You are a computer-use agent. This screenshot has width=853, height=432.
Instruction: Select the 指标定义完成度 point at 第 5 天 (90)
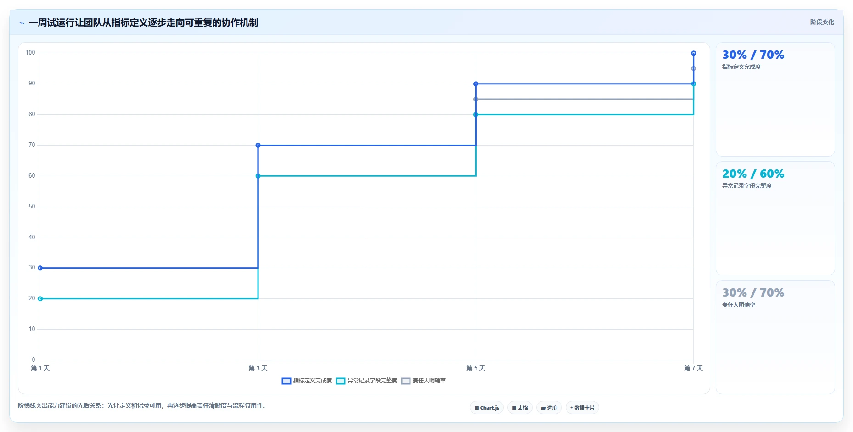(x=476, y=84)
